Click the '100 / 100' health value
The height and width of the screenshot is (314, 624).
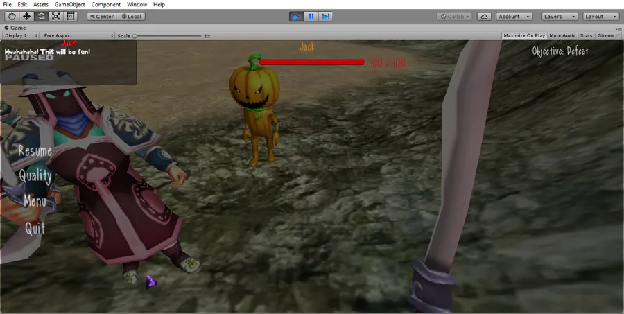click(388, 63)
